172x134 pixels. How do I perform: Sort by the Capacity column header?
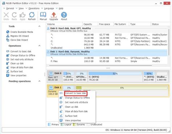pos(90,24)
